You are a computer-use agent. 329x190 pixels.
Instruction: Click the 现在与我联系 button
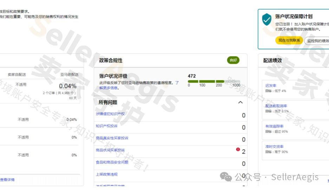pos(289,40)
